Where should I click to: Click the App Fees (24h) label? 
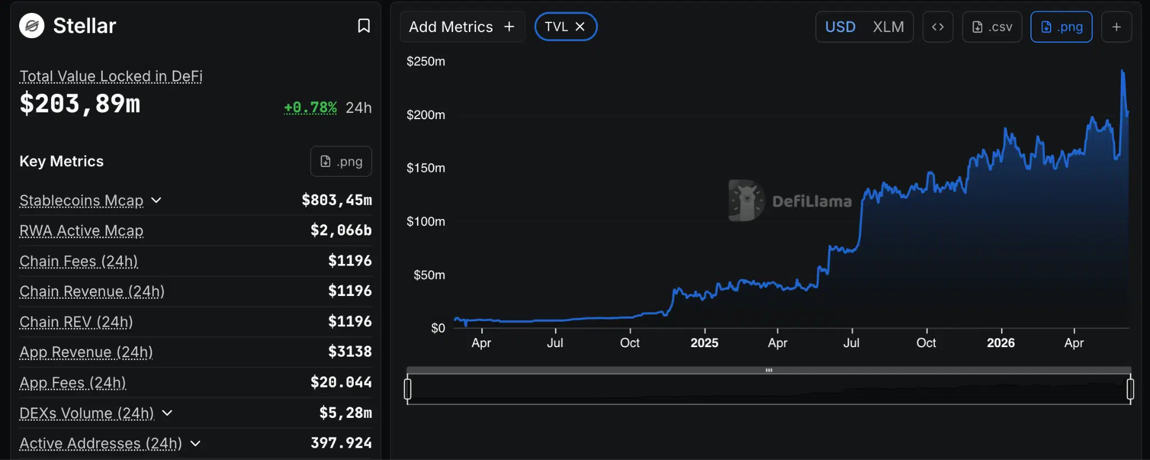pos(73,383)
